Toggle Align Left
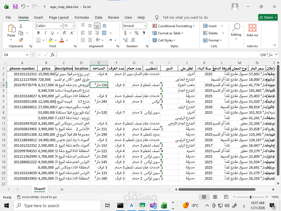Image resolution: width=281 pixels, height=211 pixels. (83, 33)
